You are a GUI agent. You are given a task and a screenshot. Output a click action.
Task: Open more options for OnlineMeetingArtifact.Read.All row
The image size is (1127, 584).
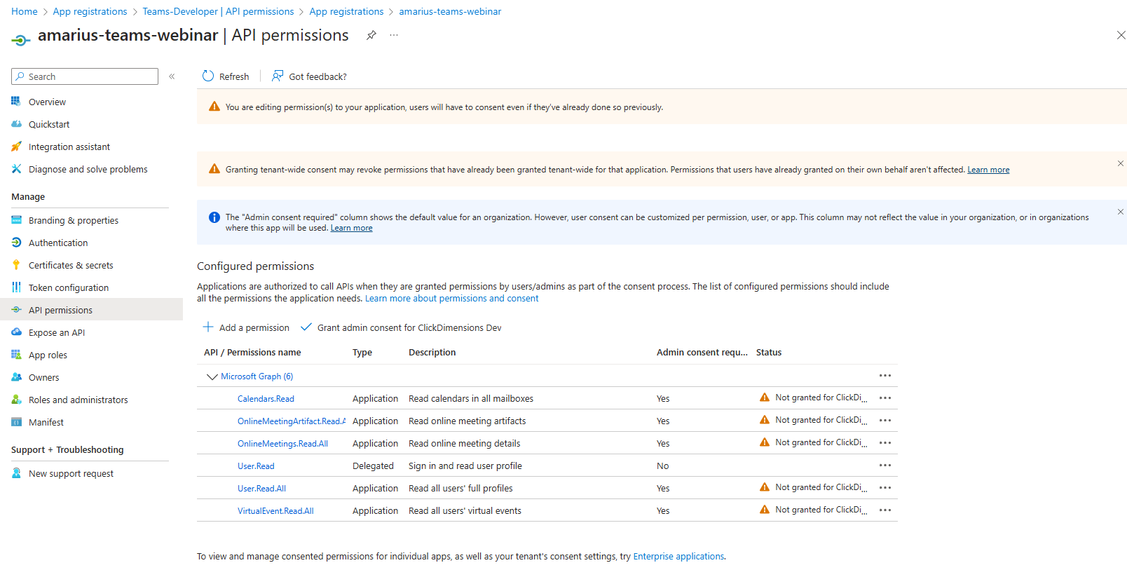(x=885, y=421)
